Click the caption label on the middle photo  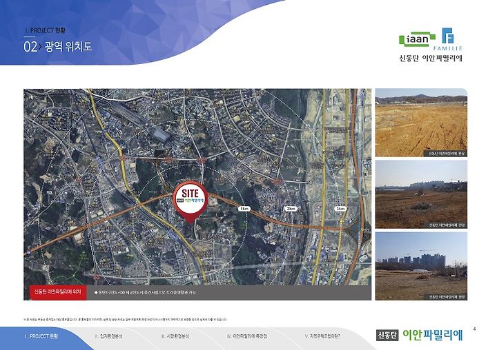click(447, 225)
